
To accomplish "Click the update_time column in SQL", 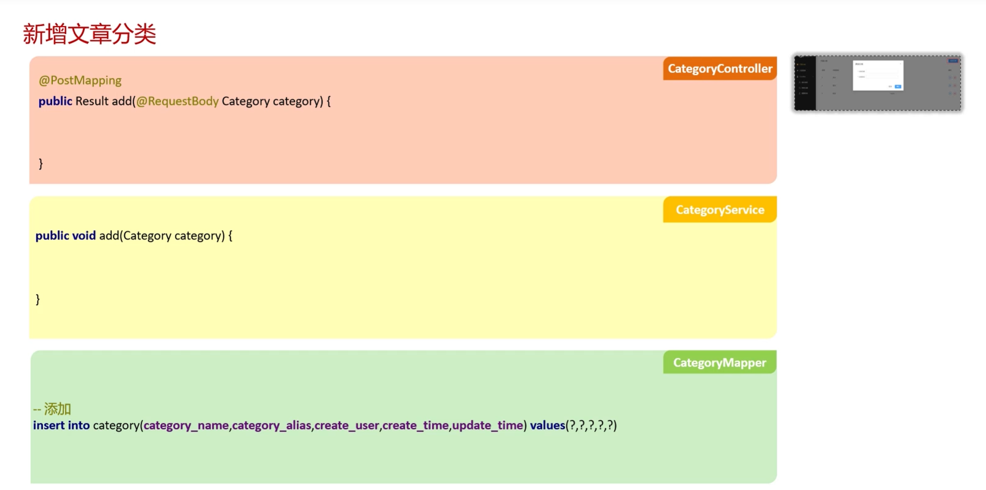I will coord(487,426).
